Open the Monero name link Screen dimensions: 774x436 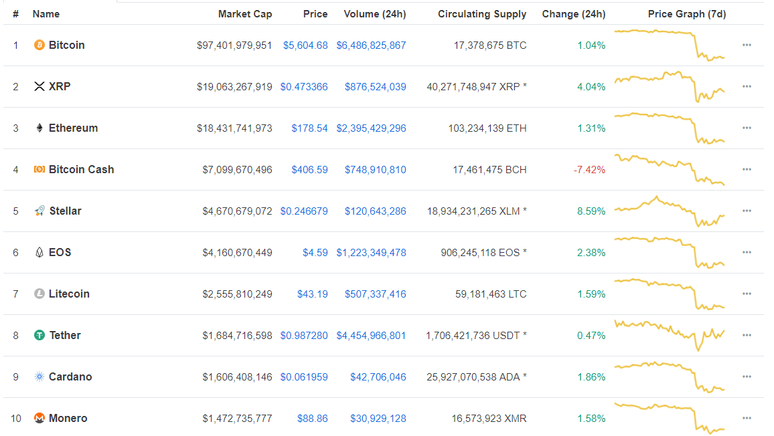click(x=68, y=418)
